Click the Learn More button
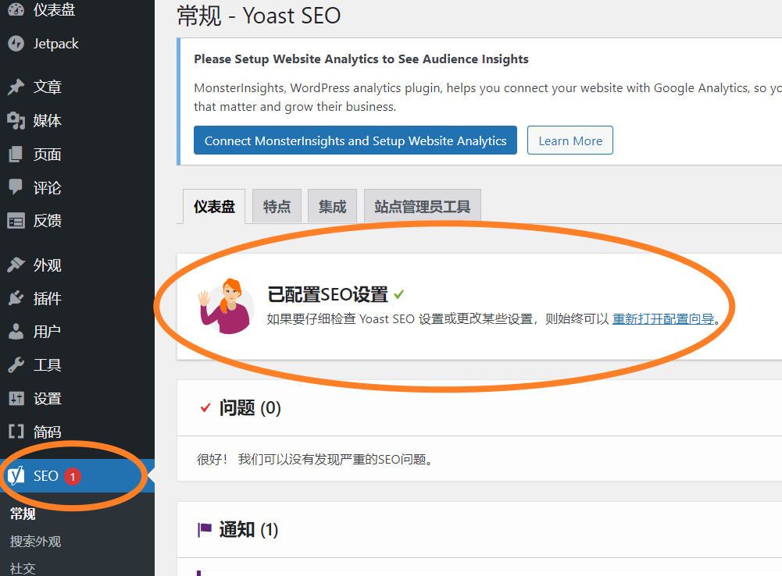 (570, 140)
